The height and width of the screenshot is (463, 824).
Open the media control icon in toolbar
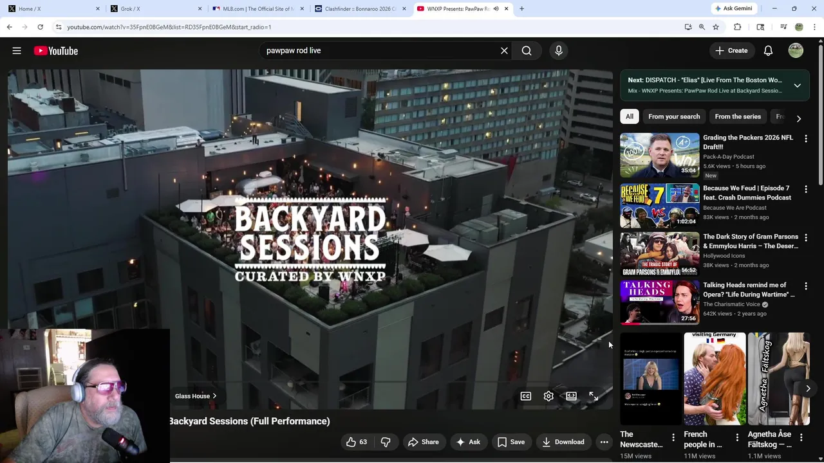click(x=783, y=27)
